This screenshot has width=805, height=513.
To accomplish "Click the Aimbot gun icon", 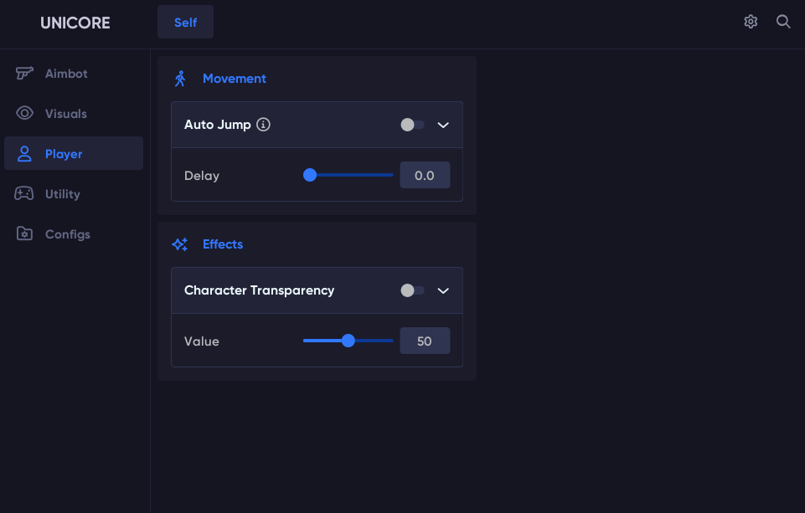I will coord(24,74).
